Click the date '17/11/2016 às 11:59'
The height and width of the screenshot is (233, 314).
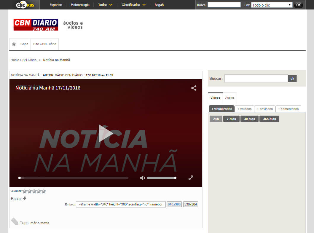click(x=99, y=75)
